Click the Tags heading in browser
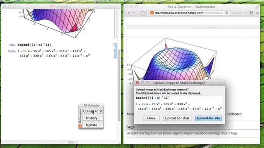The height and width of the screenshot is (148, 264). (130, 127)
